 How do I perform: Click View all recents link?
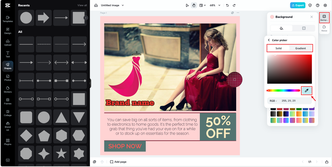click(82, 5)
